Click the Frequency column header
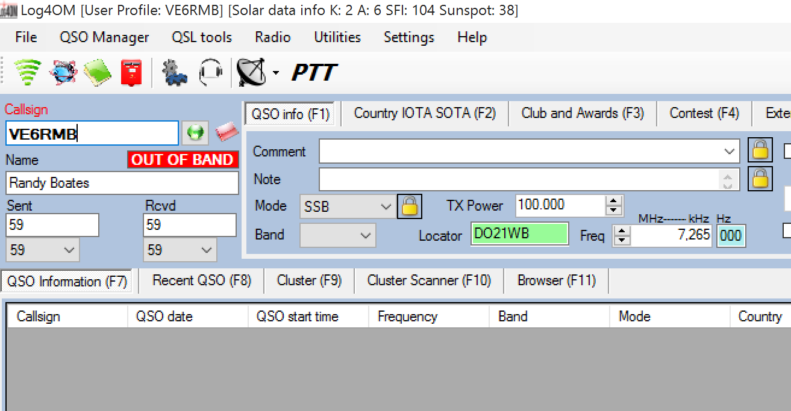The height and width of the screenshot is (411, 791). click(429, 317)
